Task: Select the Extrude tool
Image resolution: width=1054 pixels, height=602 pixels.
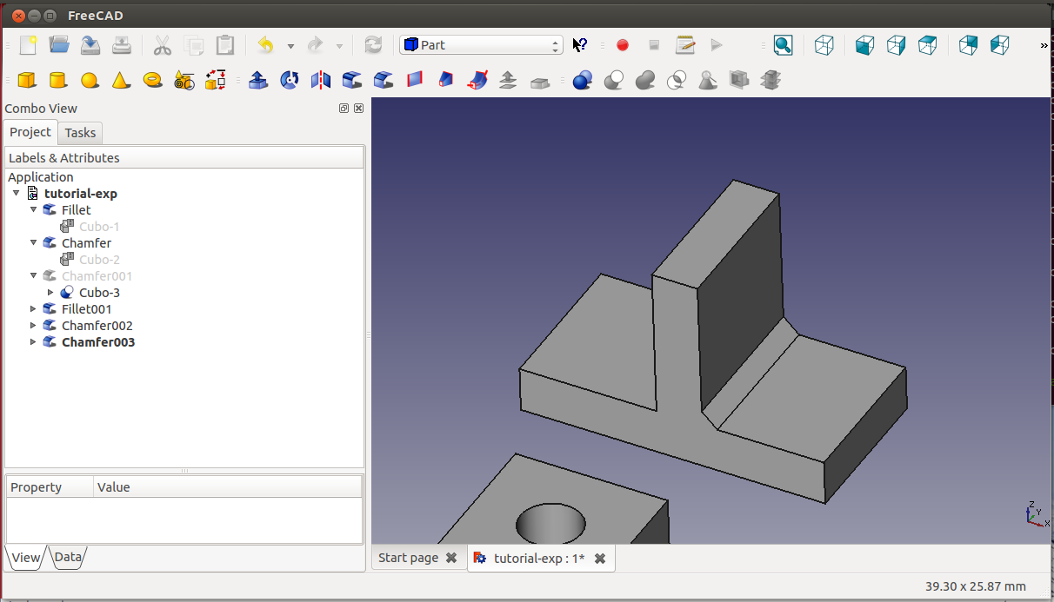Action: [258, 81]
